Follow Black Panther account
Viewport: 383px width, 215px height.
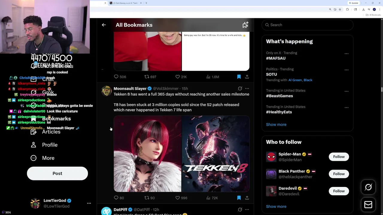click(339, 174)
